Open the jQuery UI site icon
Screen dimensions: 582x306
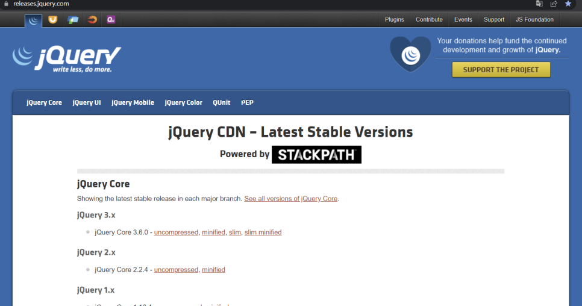coord(53,20)
